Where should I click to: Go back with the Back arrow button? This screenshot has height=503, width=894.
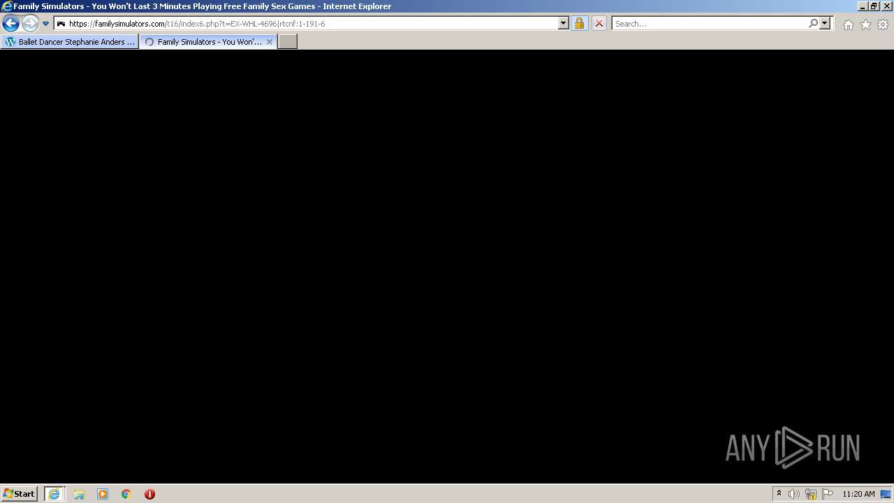tap(10, 24)
